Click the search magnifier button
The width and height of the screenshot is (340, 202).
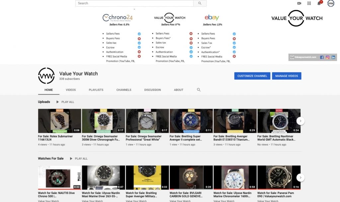click(x=200, y=3)
